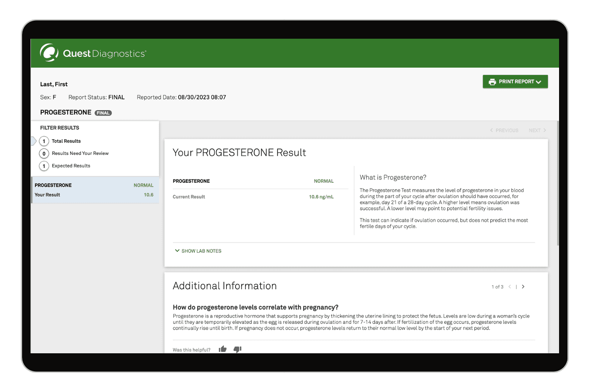Viewport: 589px width, 392px height.
Task: Click the PRINT REPORT button
Action: [x=515, y=81]
